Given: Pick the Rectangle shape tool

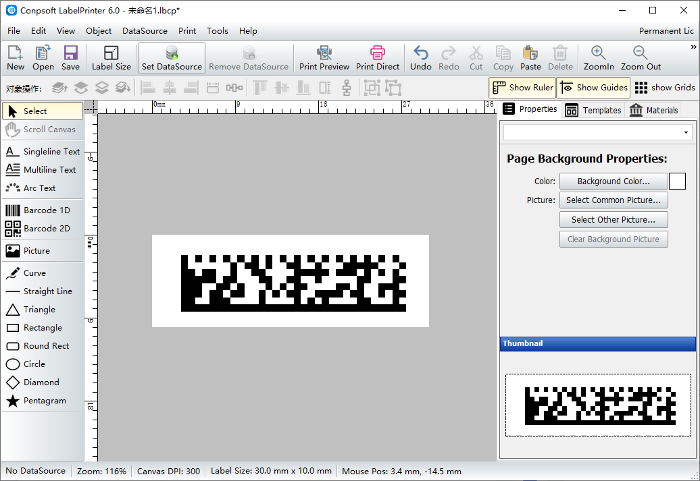Looking at the screenshot, I should coord(43,328).
